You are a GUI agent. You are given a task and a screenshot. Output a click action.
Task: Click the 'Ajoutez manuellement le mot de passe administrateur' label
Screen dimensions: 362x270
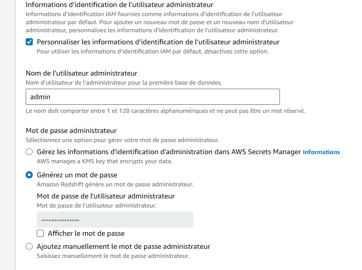(x=123, y=246)
